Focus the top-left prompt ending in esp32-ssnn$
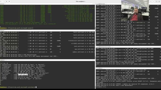 click(17, 28)
